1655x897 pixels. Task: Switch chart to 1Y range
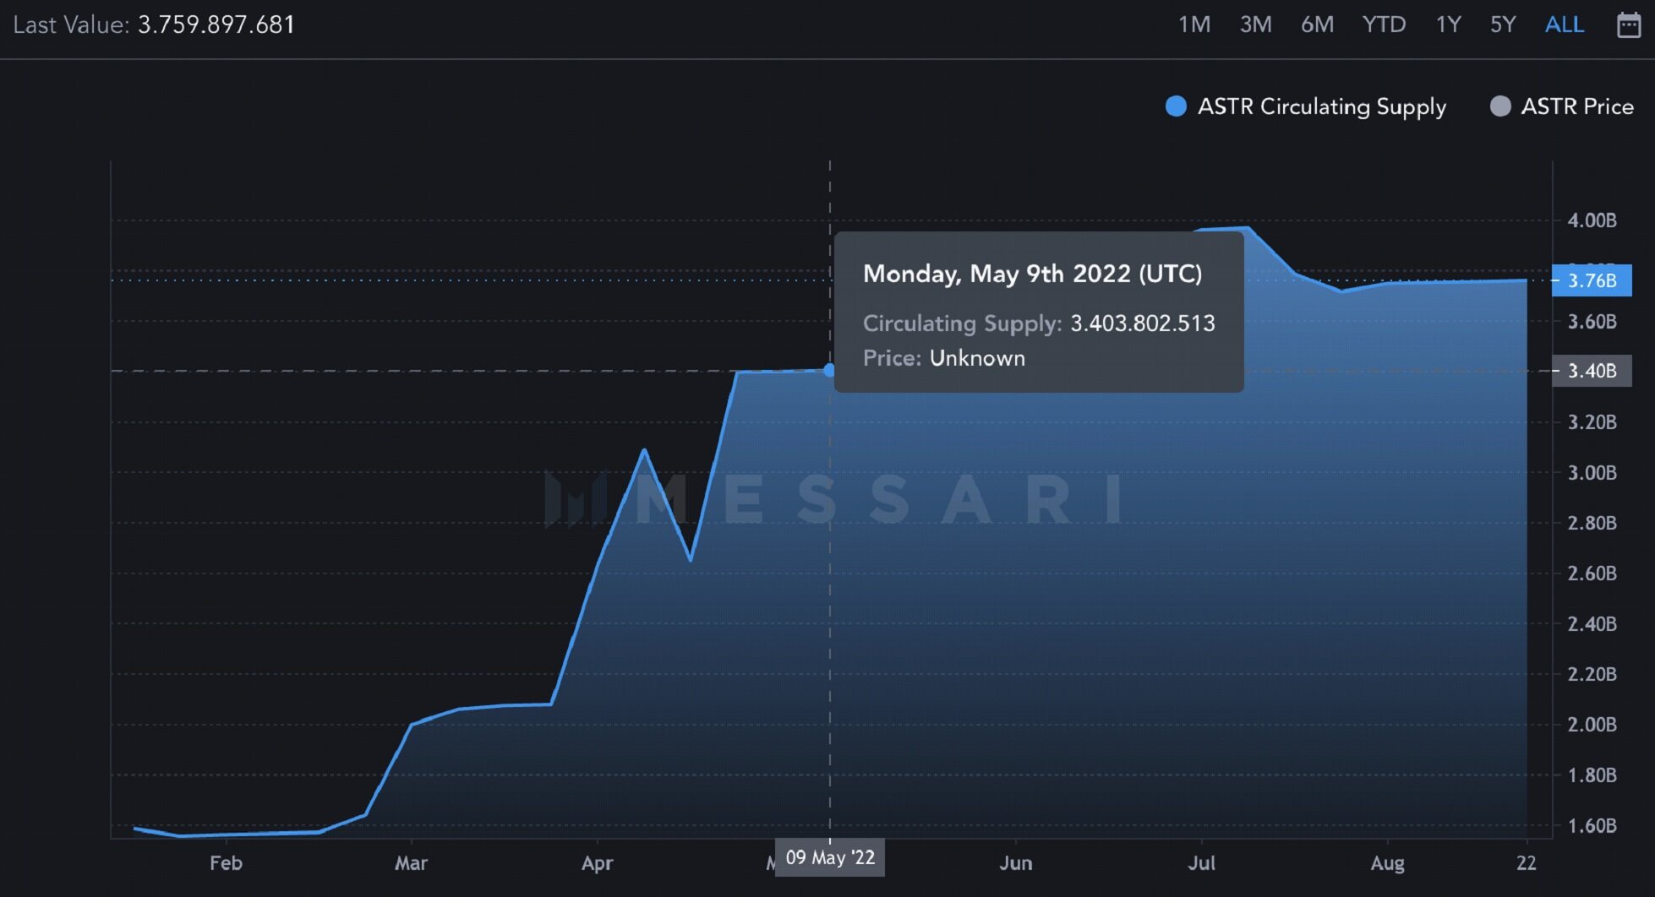coord(1448,24)
